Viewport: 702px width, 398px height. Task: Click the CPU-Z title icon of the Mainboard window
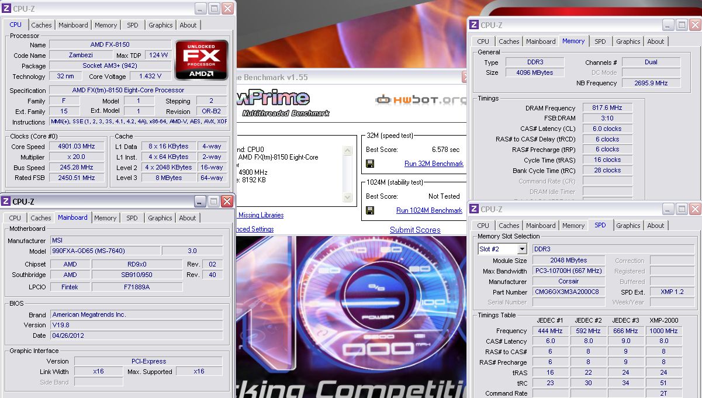click(6, 202)
